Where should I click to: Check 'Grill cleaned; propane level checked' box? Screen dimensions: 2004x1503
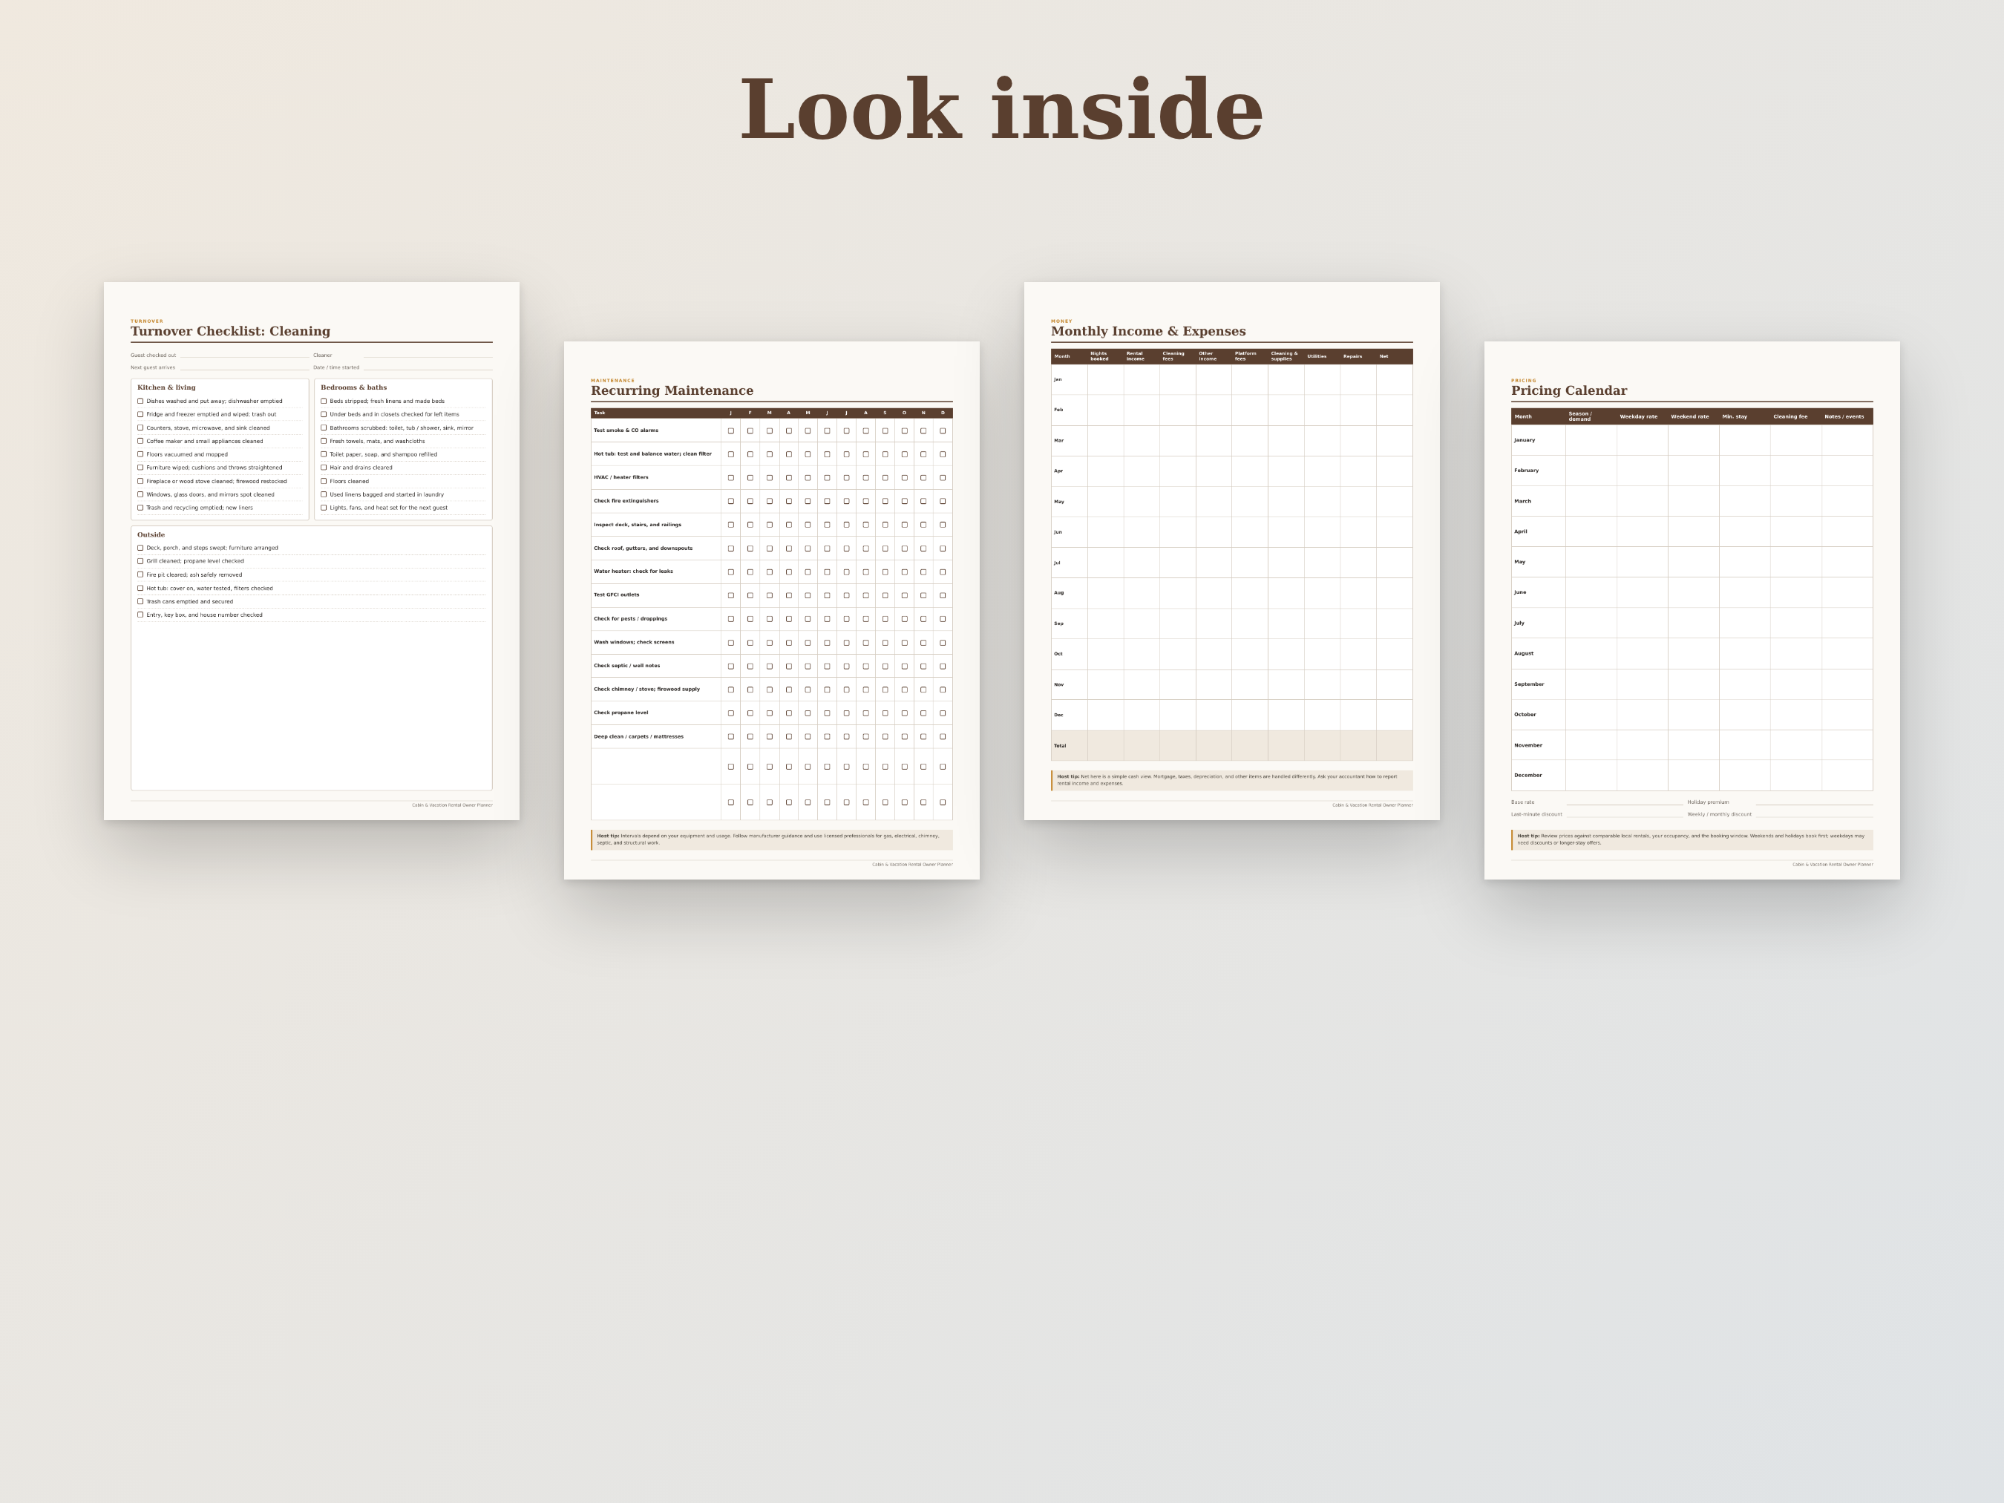click(140, 561)
